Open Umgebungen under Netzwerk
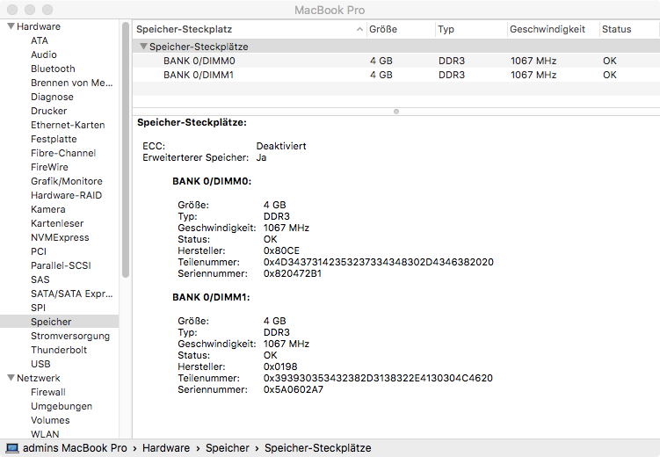The image size is (660, 457). coord(62,406)
